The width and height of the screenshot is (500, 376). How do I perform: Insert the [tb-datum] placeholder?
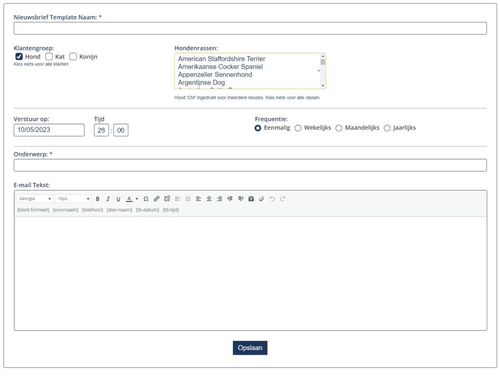tap(147, 210)
